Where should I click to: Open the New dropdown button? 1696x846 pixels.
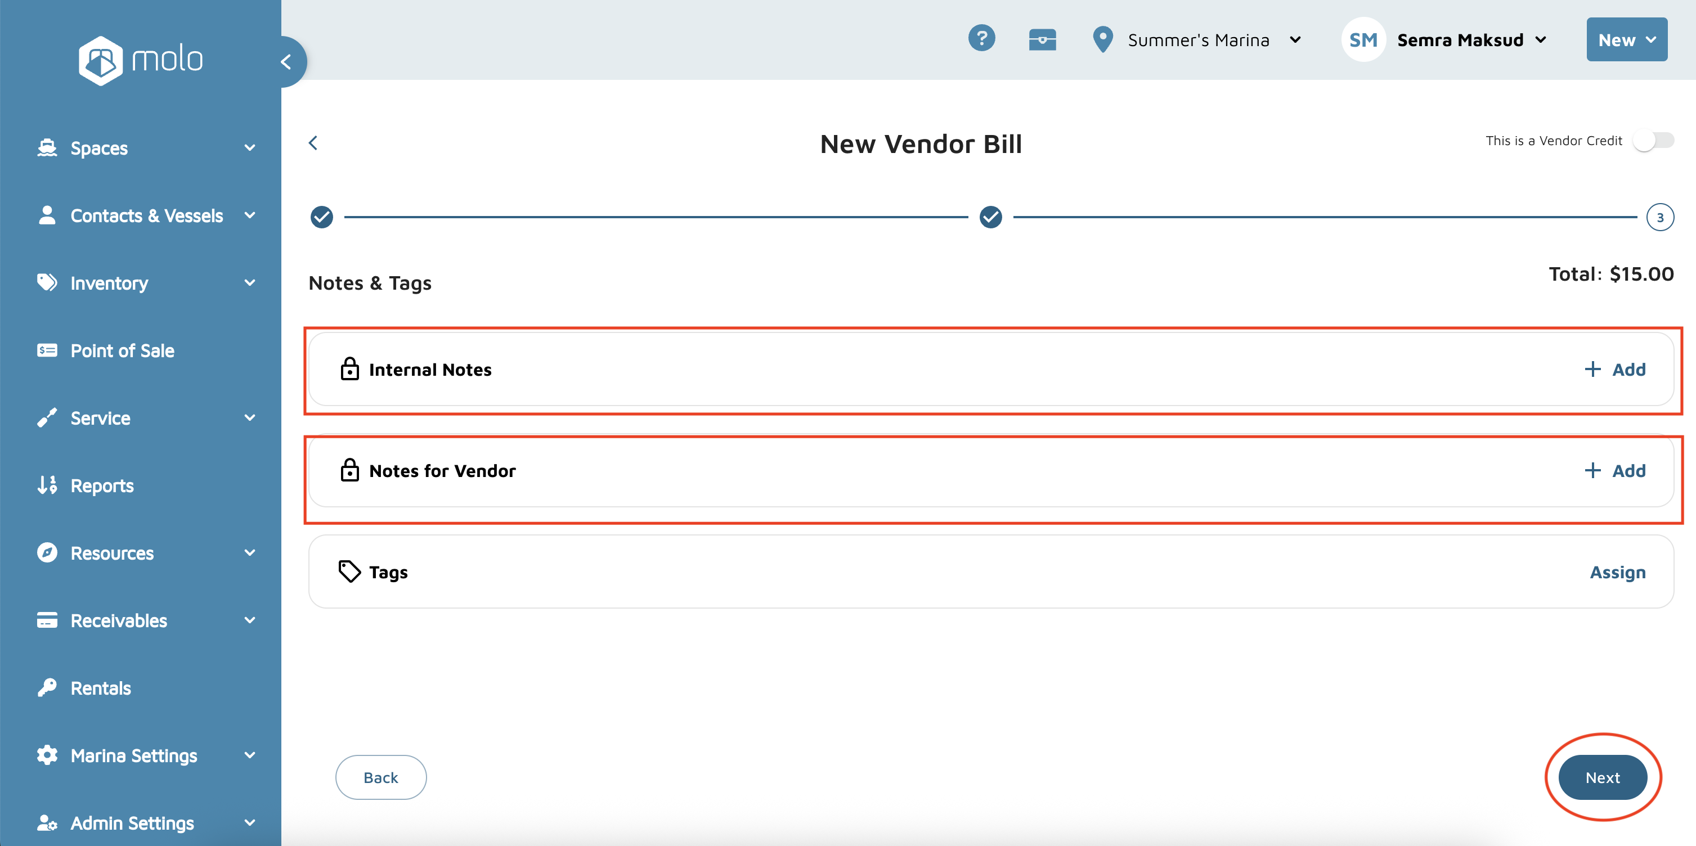1626,40
